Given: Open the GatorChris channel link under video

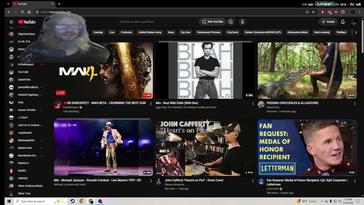Looking at the screenshot, I should click(273, 107).
